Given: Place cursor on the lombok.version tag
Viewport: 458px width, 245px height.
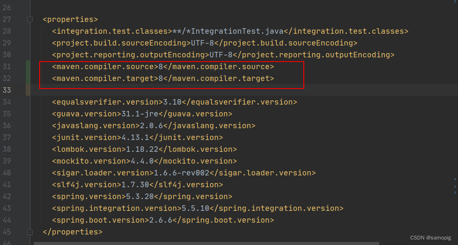Looking at the screenshot, I should tap(88, 149).
